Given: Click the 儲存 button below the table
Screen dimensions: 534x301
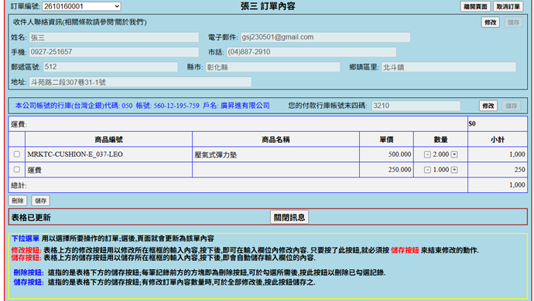Looking at the screenshot, I should point(40,201).
